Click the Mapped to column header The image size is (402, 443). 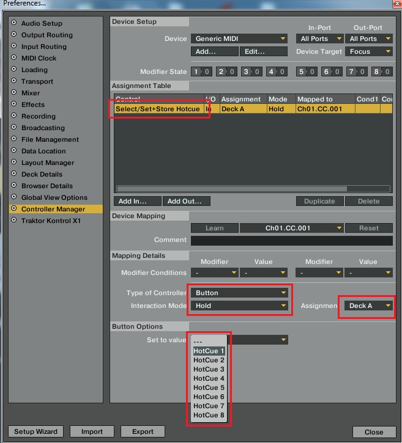tap(325, 99)
